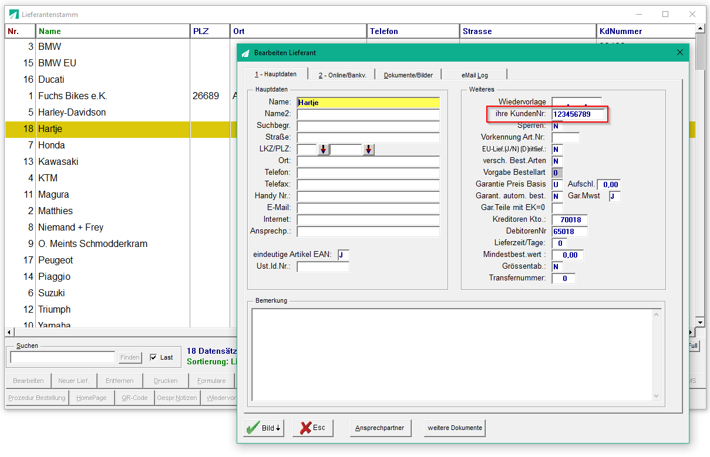Toggle the Last checkbox in search panel
This screenshot has width=710, height=457.
point(153,357)
